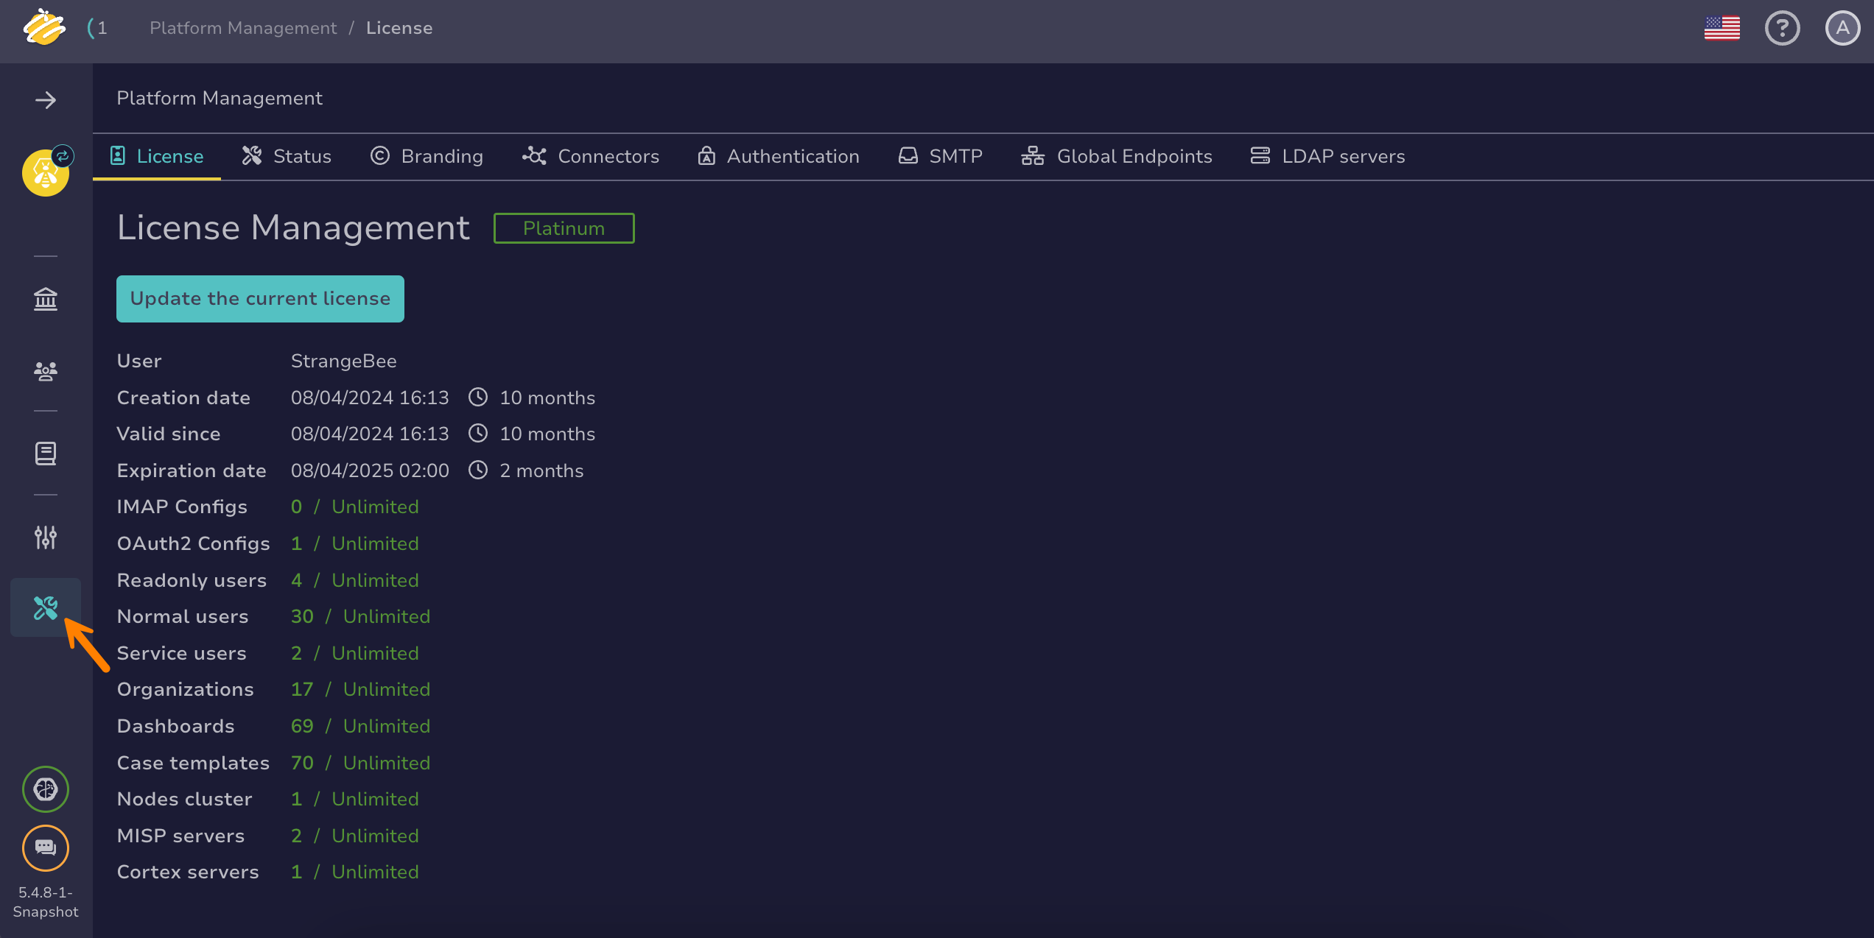Open the yellow bee organization avatar
1874x938 pixels.
[46, 172]
